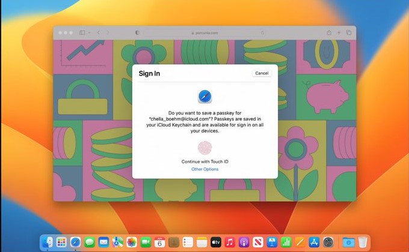The image size is (409, 252).
Task: Open Contacts from the Dock
Action: coord(174,242)
